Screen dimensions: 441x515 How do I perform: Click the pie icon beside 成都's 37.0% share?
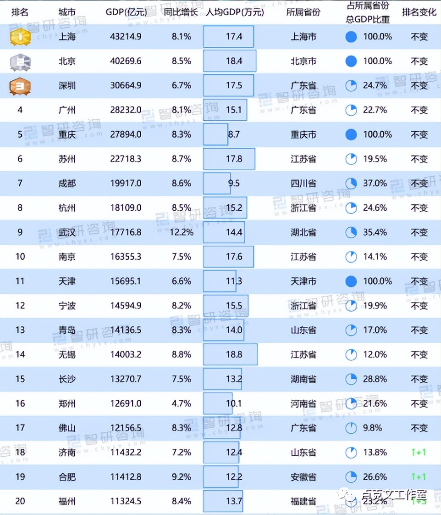coord(351,184)
